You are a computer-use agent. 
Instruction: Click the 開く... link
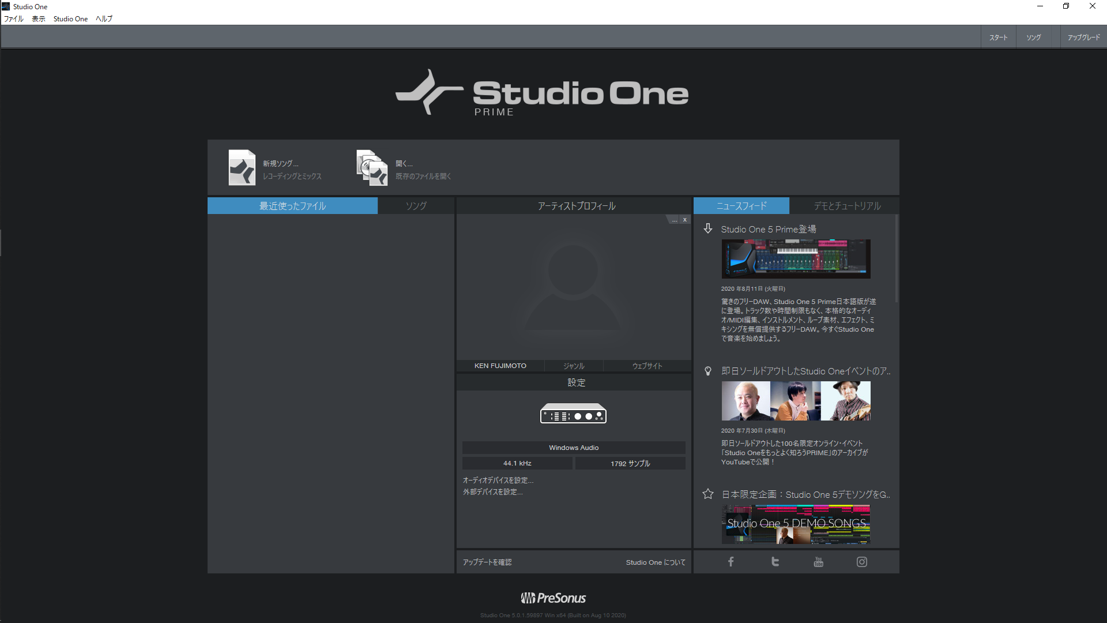pyautogui.click(x=404, y=164)
